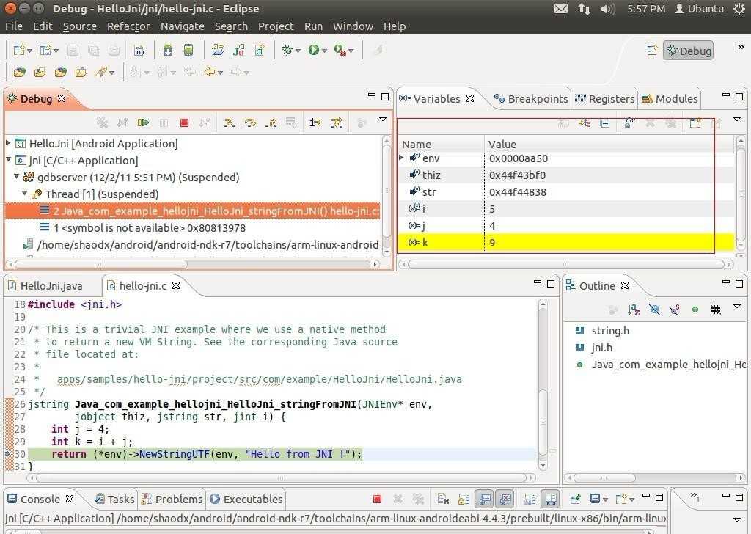This screenshot has height=534, width=751.
Task: Click the Add Global Variables icon
Action: 629,123
